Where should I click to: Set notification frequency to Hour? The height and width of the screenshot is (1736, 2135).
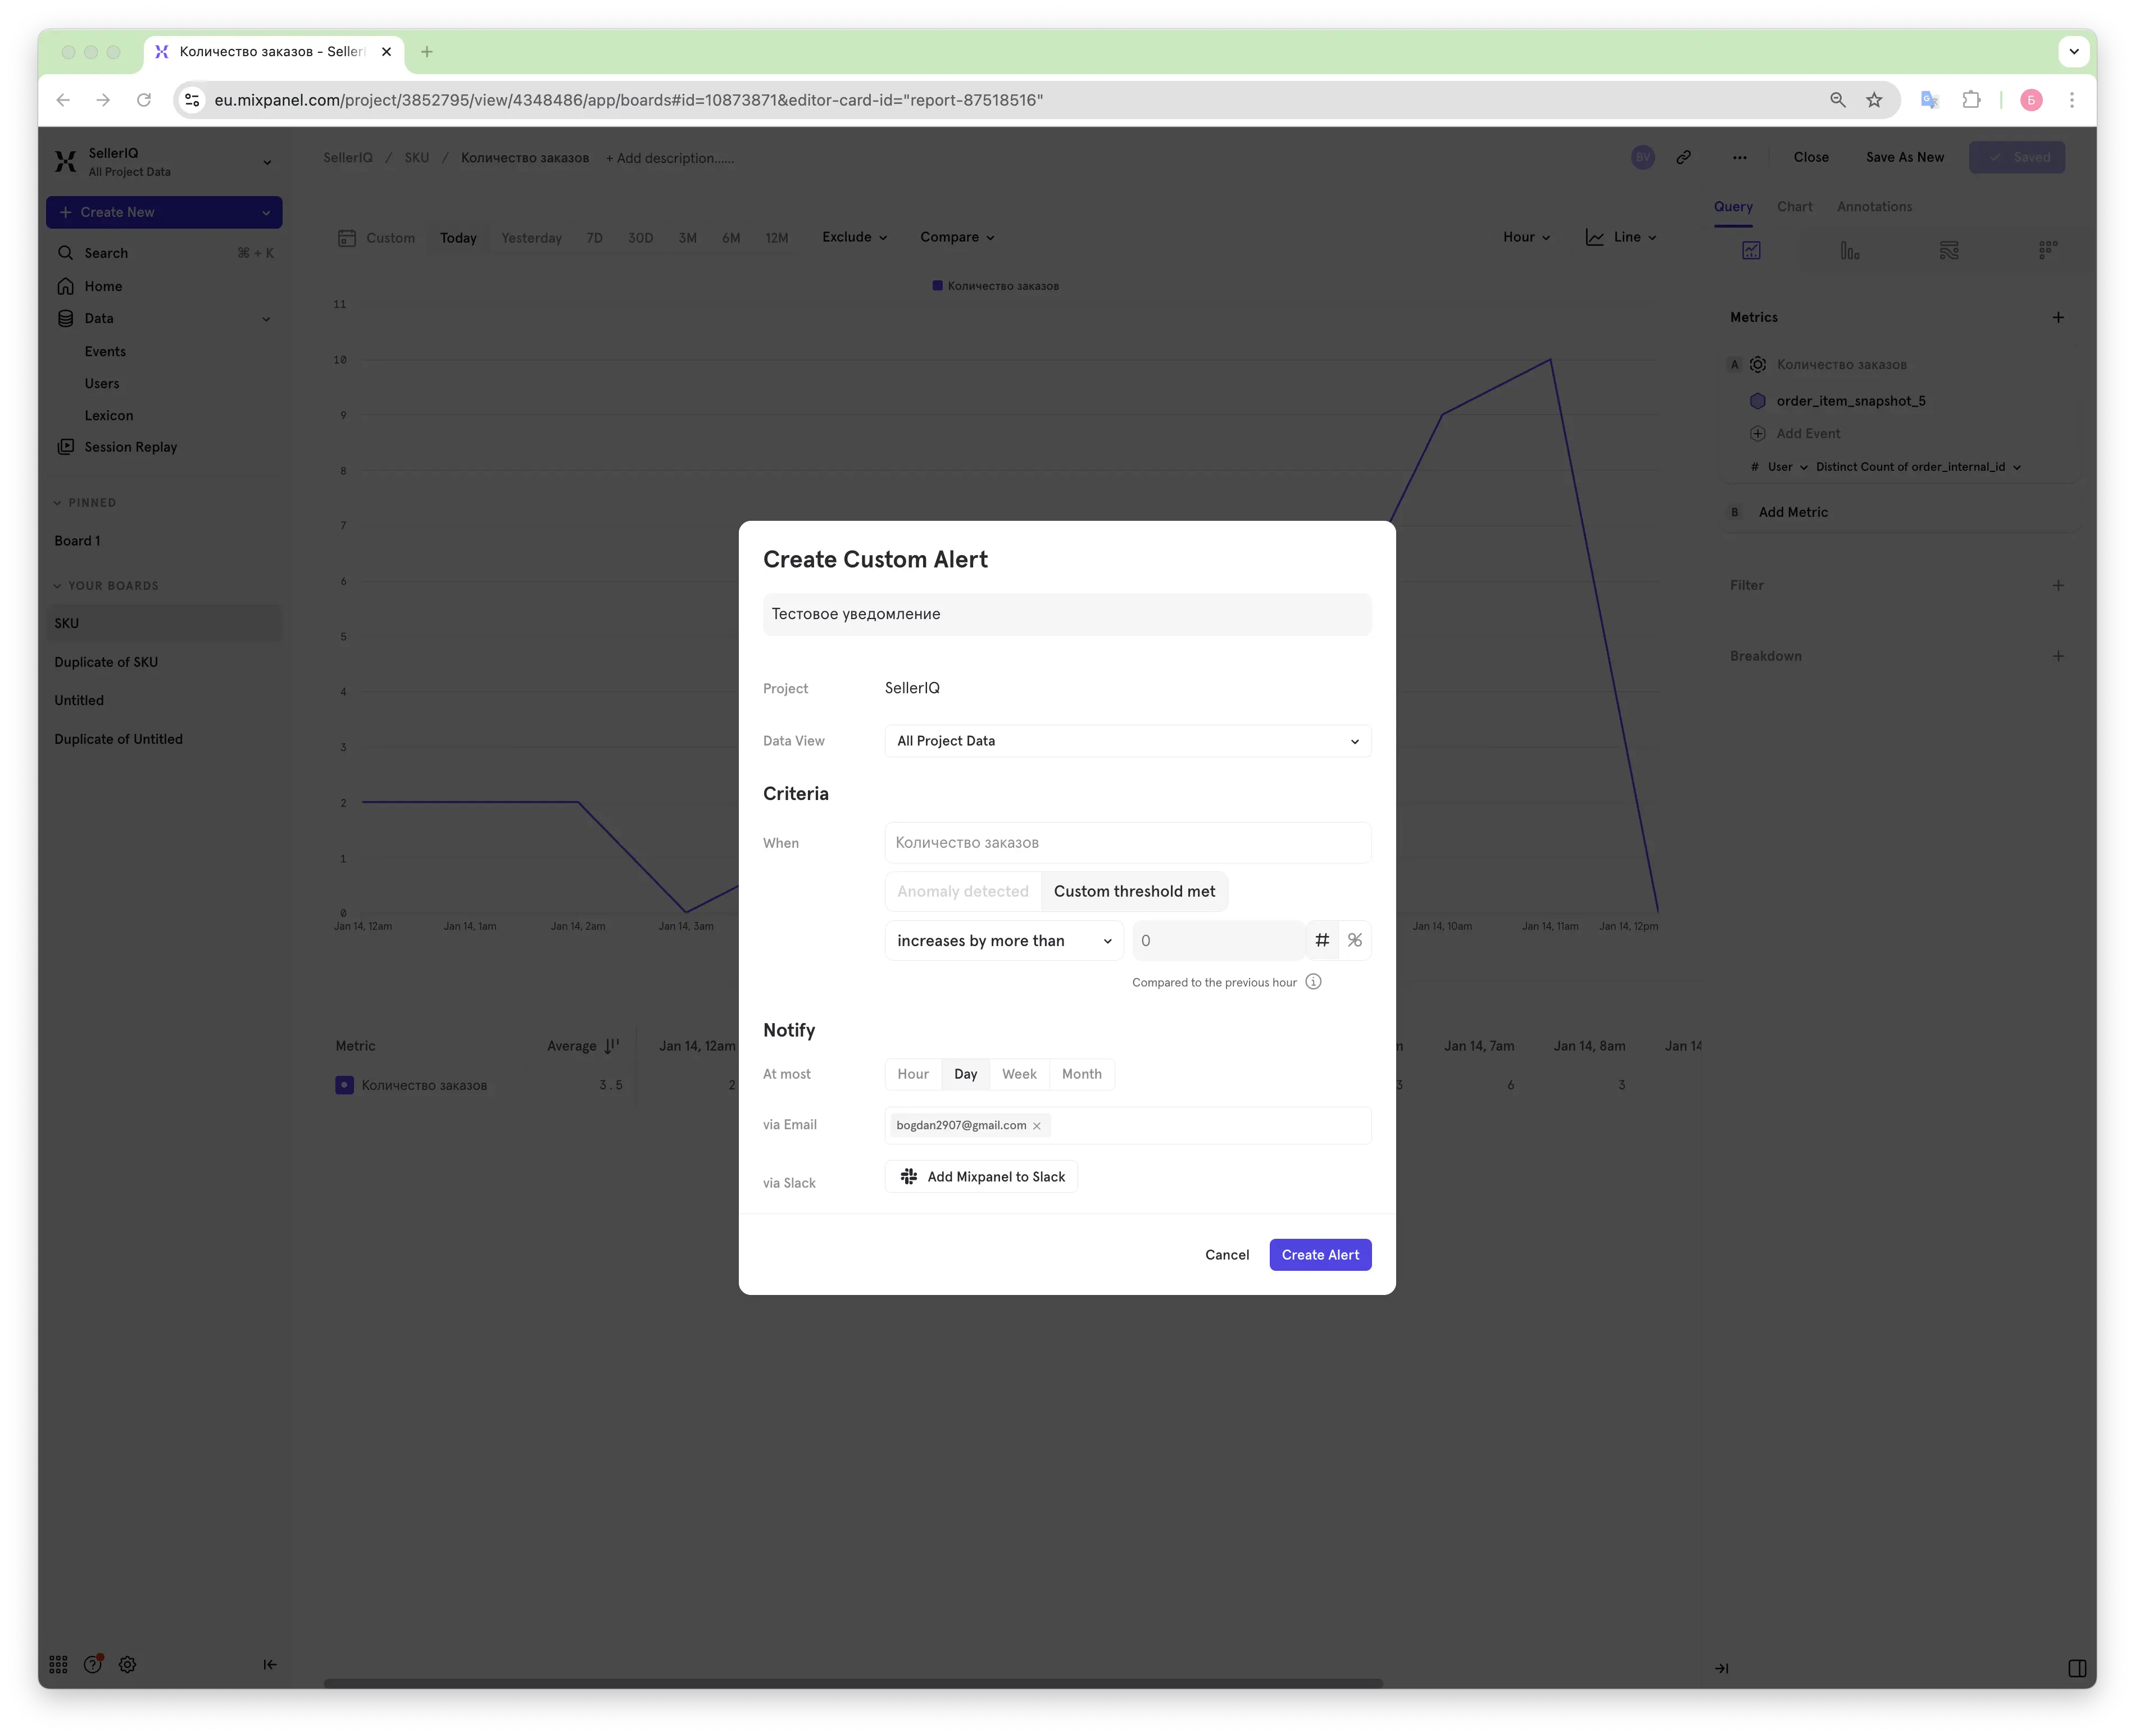click(x=913, y=1074)
